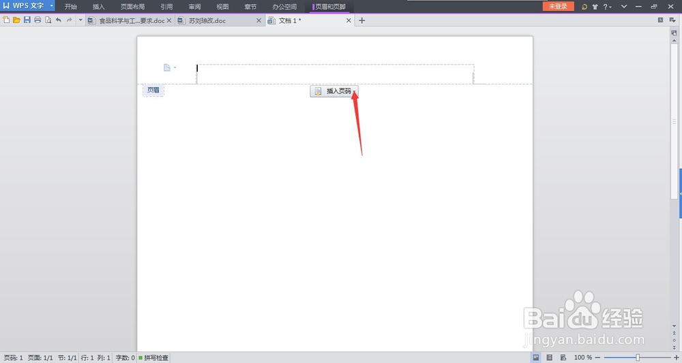Click the 节: 1/1 status bar entry
The width and height of the screenshot is (682, 363).
68,358
